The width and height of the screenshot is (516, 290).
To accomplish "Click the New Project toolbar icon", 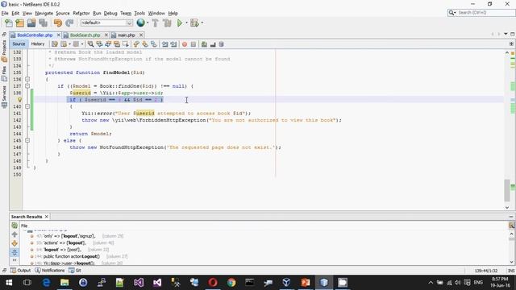I will point(19,23).
